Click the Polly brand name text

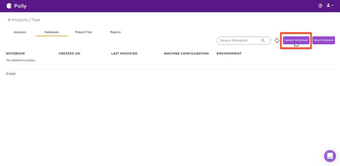point(20,6)
